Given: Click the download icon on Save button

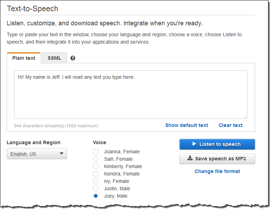Looking at the screenshot, I should [x=190, y=158].
